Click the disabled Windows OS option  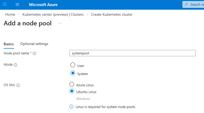click(72, 99)
